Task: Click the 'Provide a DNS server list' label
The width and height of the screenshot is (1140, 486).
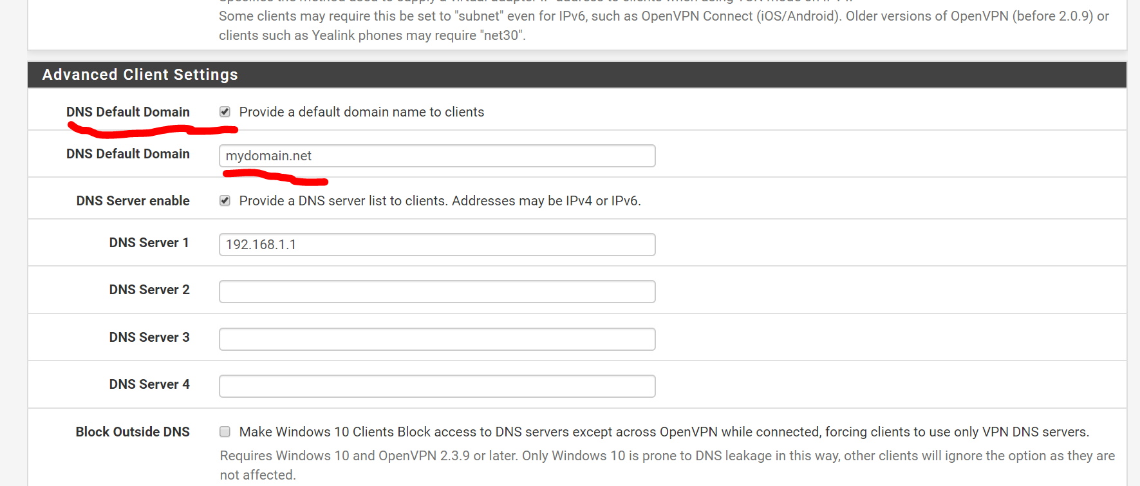Action: point(440,201)
